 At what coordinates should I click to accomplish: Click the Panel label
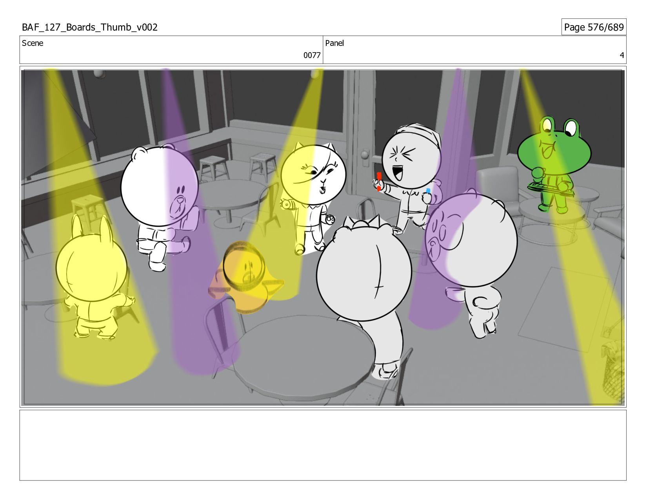(334, 43)
